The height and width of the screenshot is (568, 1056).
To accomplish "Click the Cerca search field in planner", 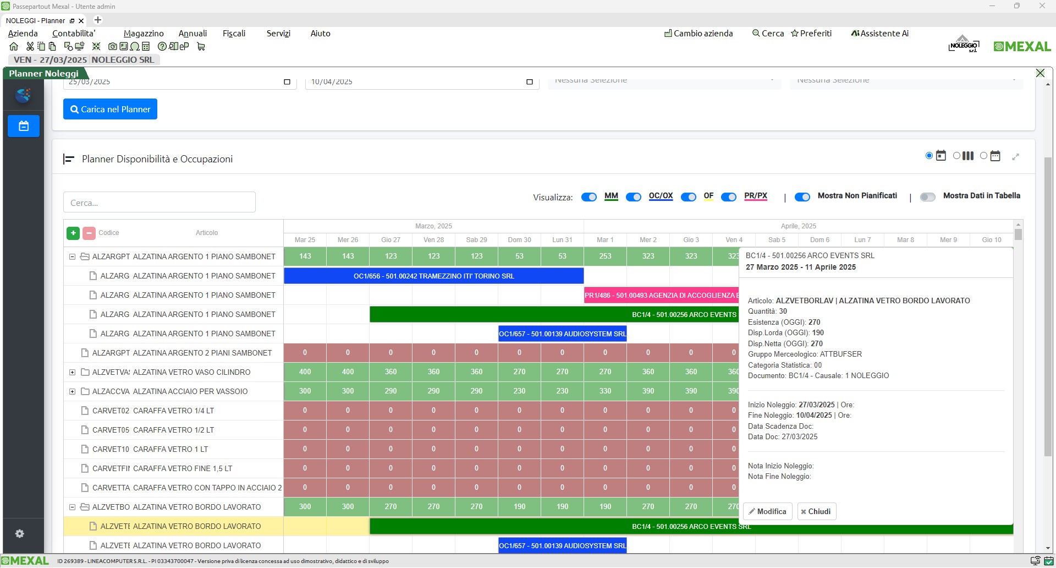I will [x=159, y=203].
